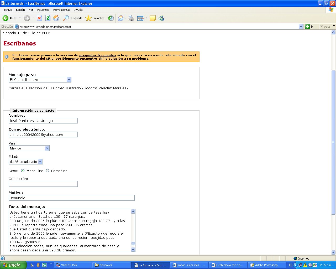Viewport: 336px width, 269px height.
Task: Open the Archivo menu
Action: 7,10
